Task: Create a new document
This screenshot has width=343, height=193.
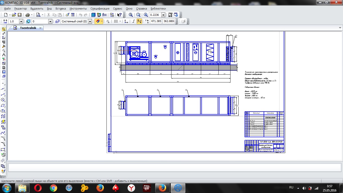Action: pos(6,15)
